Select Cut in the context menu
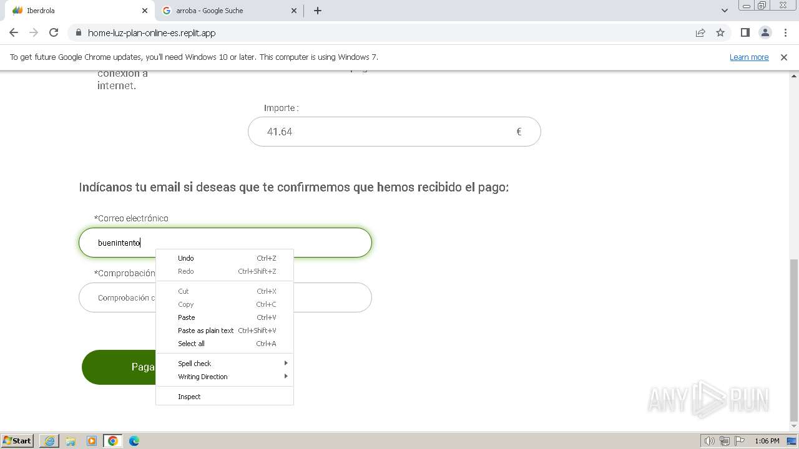Screen dimensions: 799x449 [x=225, y=291]
